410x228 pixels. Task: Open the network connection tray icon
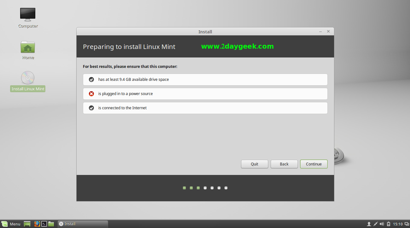coord(375,224)
